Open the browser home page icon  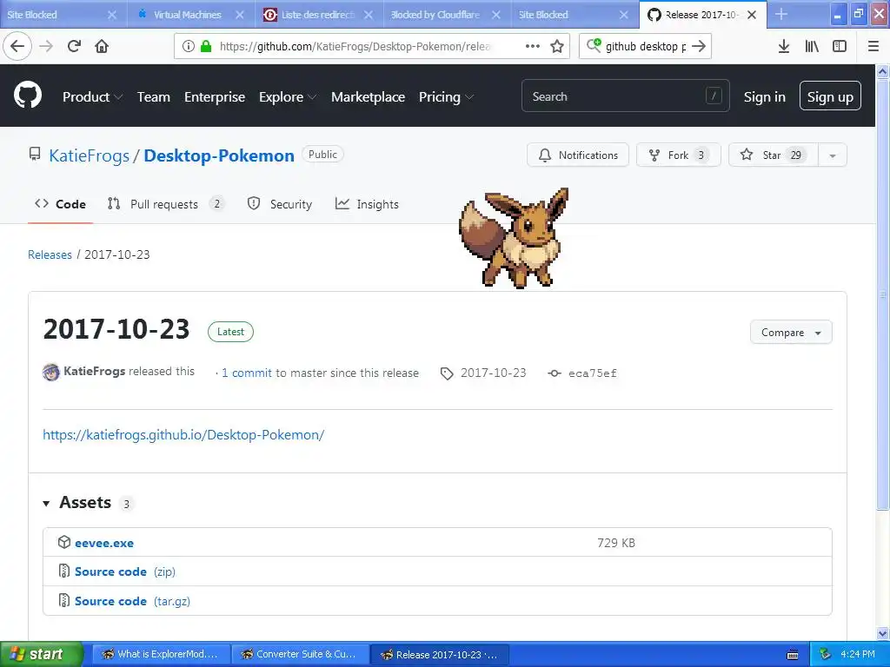pos(102,46)
